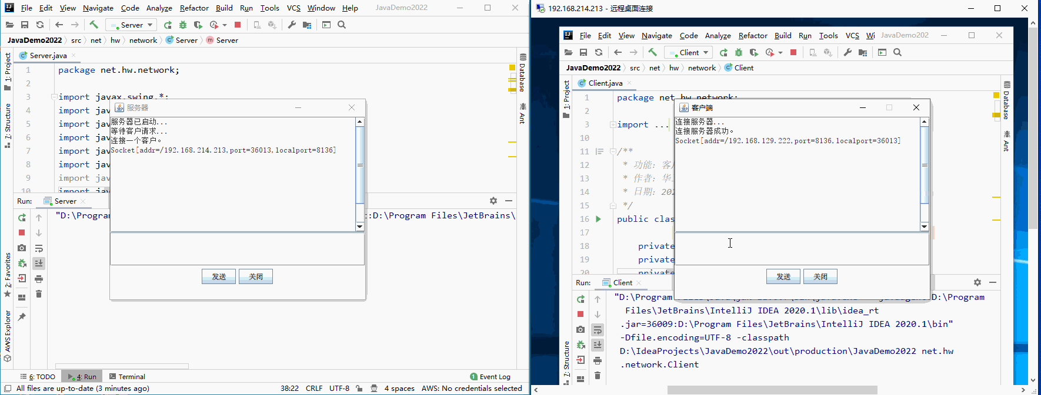Open Build menu in remote IDE window

tap(783, 36)
